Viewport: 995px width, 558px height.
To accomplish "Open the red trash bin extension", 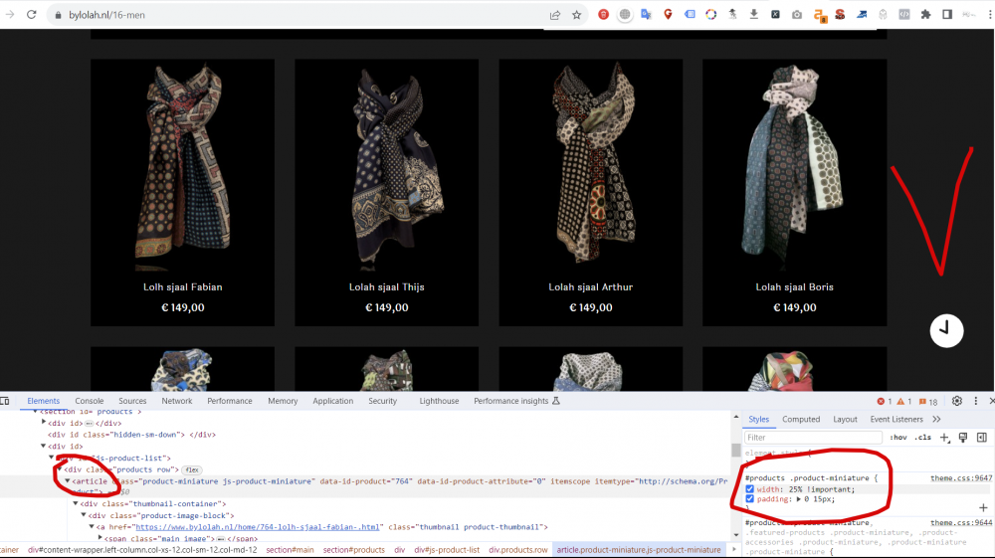I will (604, 14).
